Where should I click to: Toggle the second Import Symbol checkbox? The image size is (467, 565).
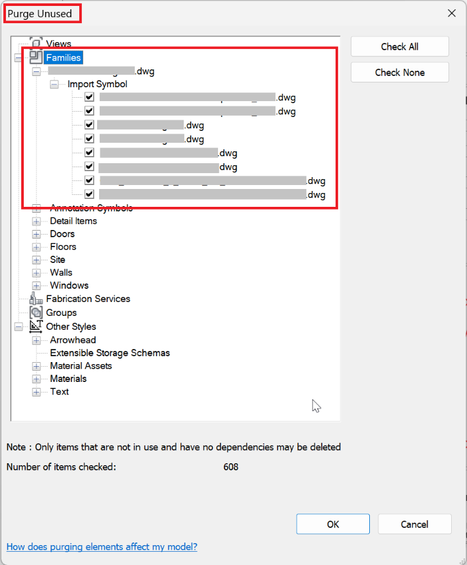89,111
